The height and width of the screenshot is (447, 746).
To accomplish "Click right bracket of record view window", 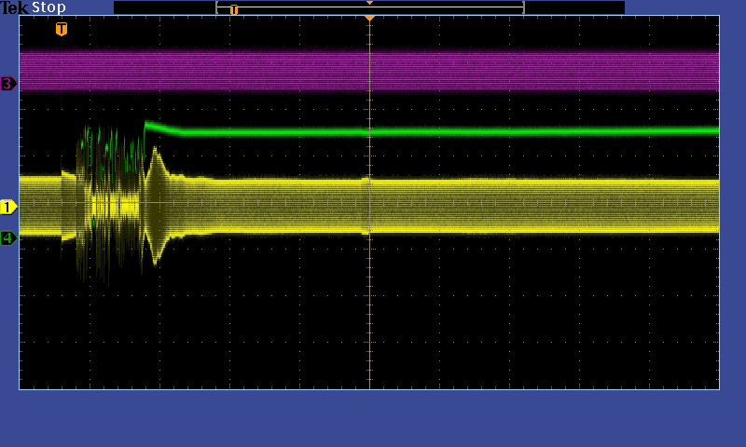I will click(x=523, y=7).
